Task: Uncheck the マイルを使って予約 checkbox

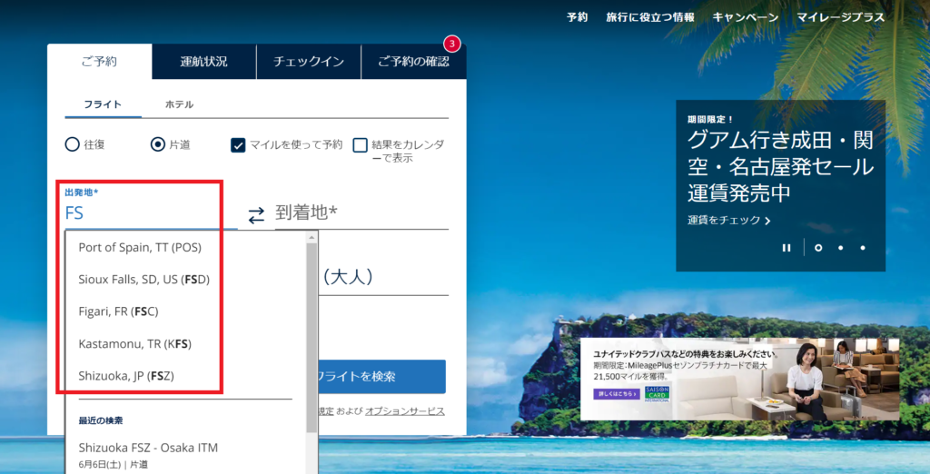Action: pyautogui.click(x=238, y=144)
